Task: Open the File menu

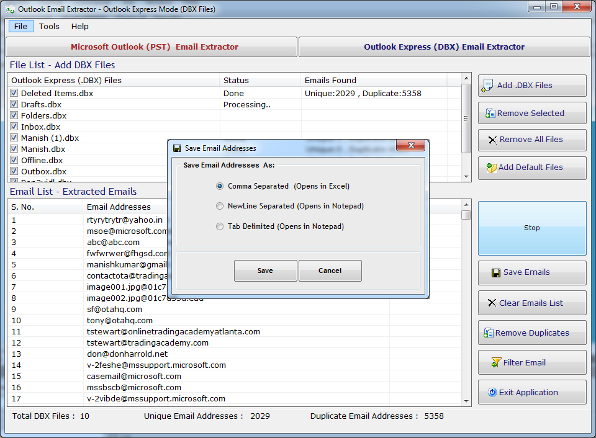Action: coord(21,26)
